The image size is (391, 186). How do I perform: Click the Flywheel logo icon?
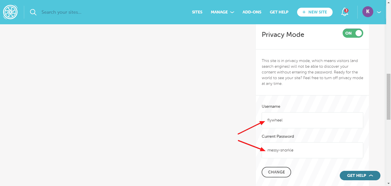pyautogui.click(x=10, y=12)
